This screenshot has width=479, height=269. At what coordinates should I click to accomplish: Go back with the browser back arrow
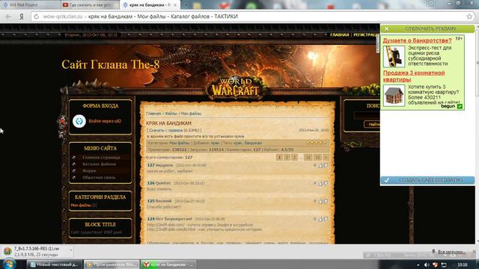tap(8, 16)
